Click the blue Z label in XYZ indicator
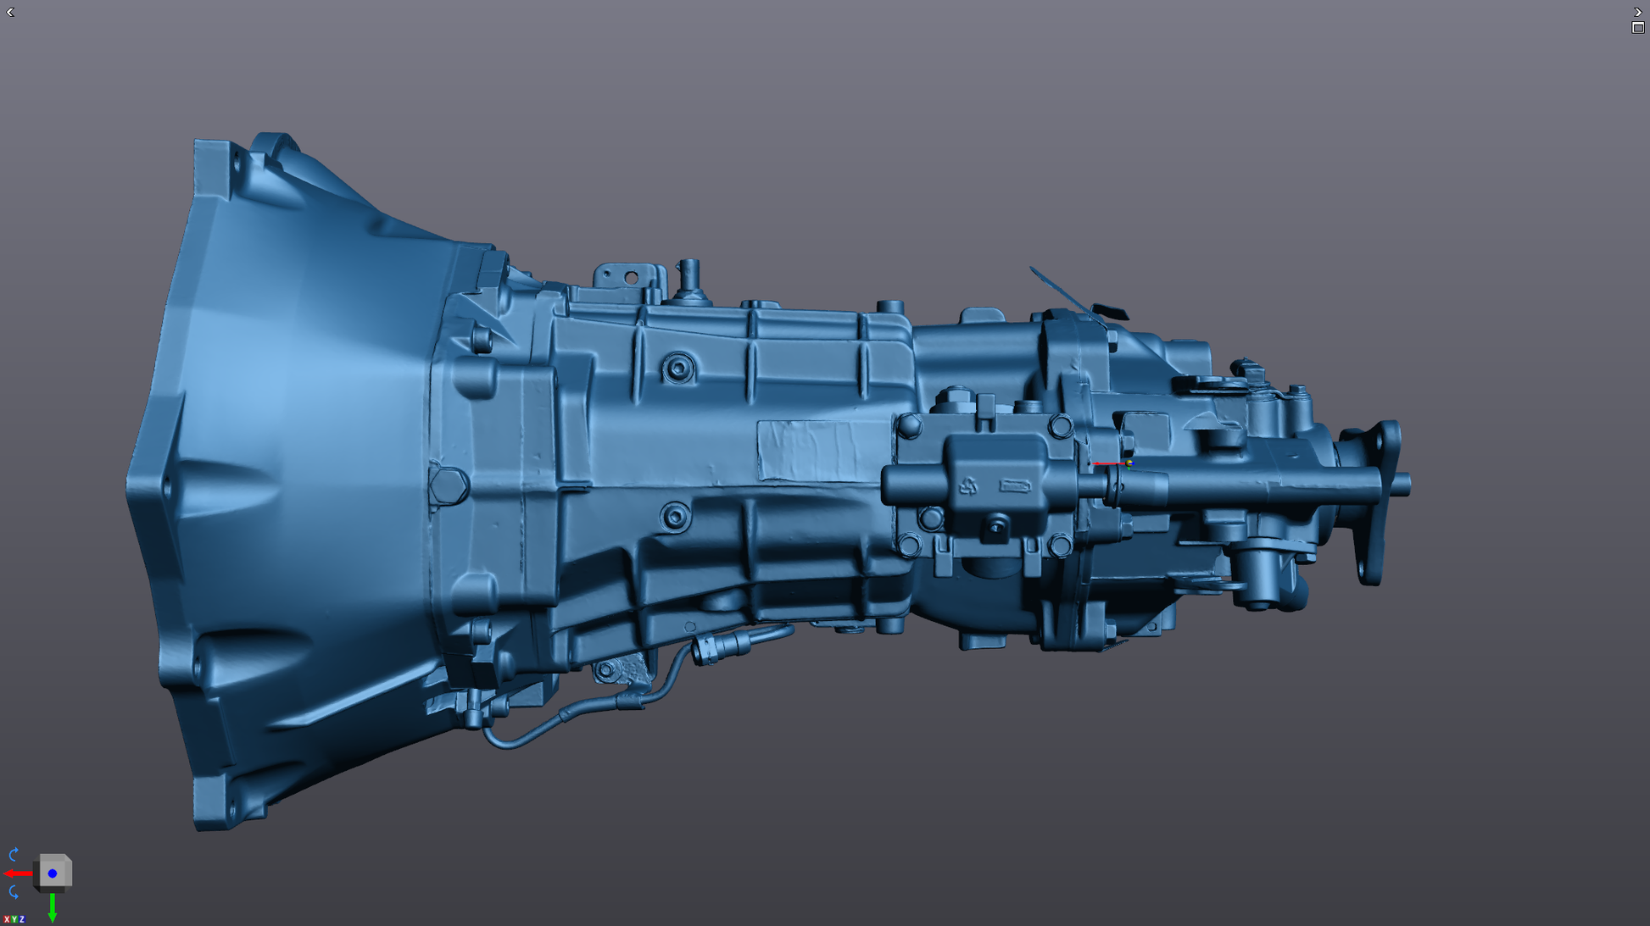1650x926 pixels. (x=22, y=919)
